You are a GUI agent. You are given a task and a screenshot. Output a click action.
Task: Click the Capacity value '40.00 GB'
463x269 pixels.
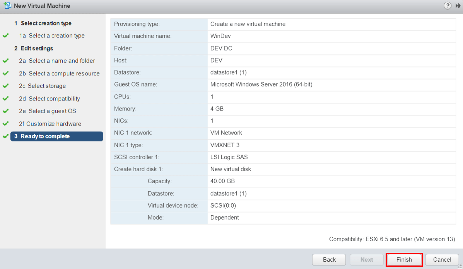tap(222, 181)
